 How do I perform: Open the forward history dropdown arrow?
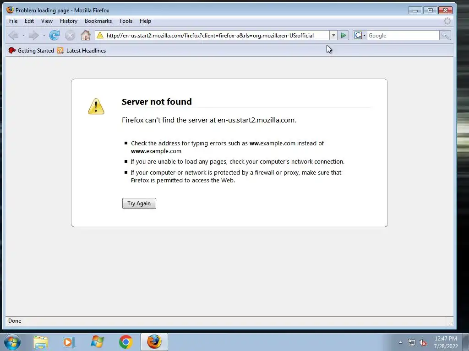tap(44, 36)
